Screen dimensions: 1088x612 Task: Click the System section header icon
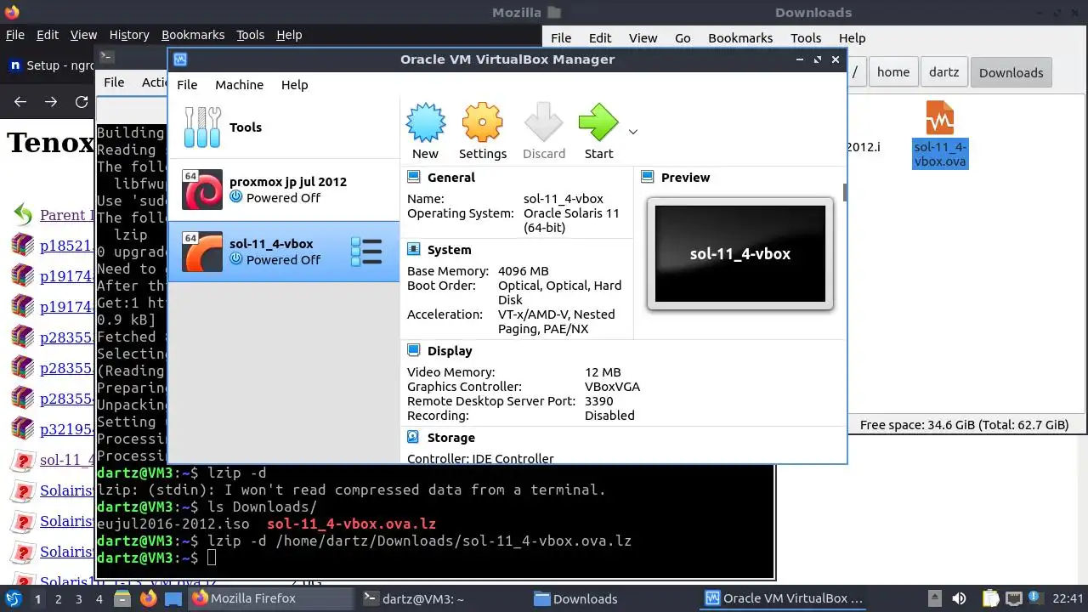(x=414, y=249)
